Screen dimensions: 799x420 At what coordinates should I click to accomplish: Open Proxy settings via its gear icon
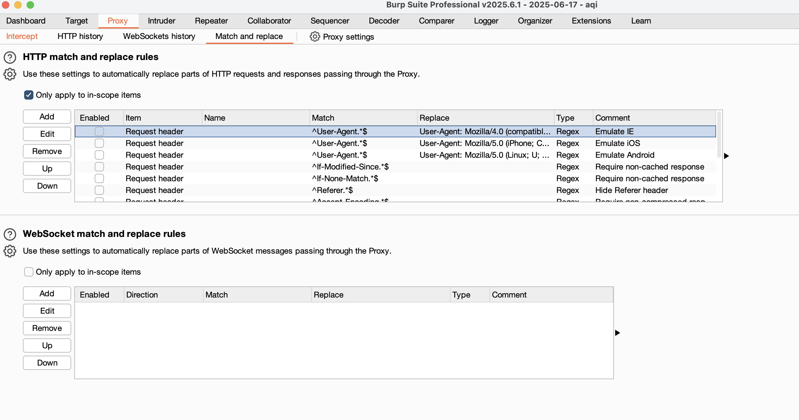click(315, 36)
